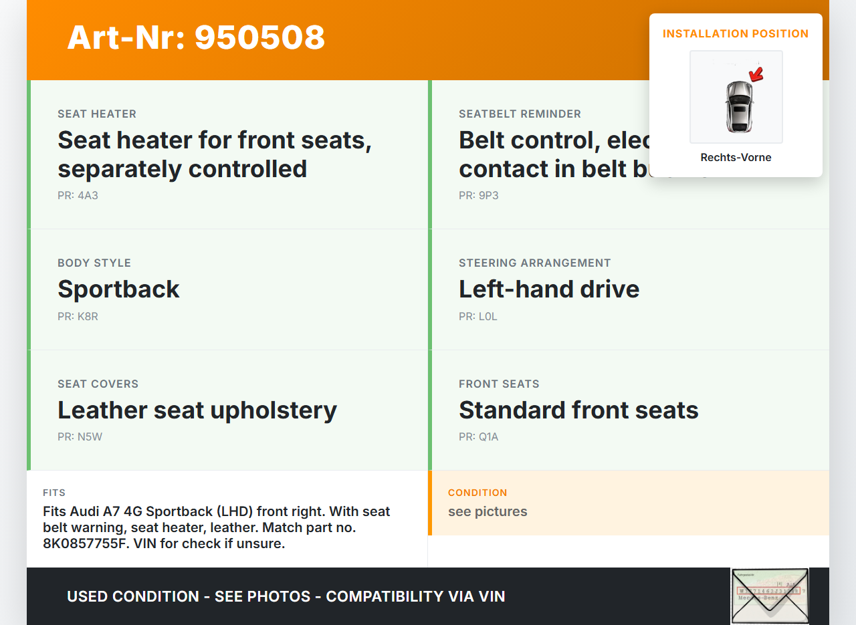Click "Leather seat upholstery" in Seat Covers
The image size is (856, 625).
197,410
